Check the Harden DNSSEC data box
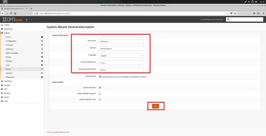Viewport: 266px width, 136px height. pyautogui.click(x=100, y=100)
